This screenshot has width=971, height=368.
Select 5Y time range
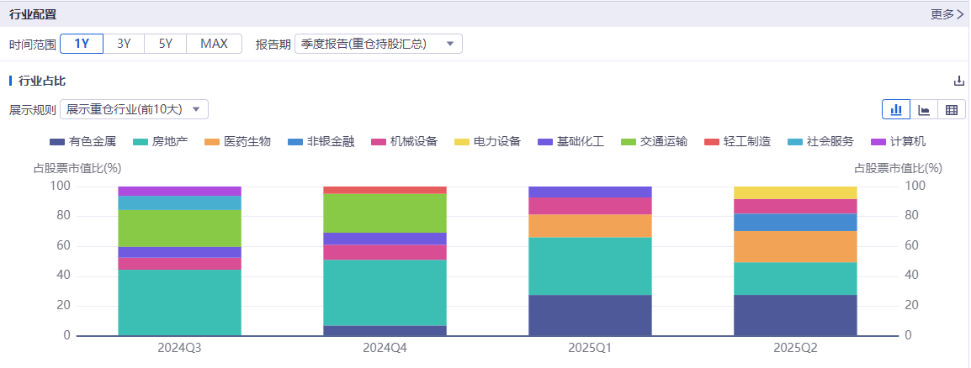[166, 44]
